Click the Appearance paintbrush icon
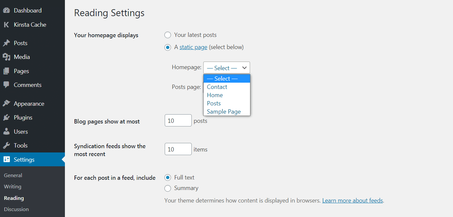 coord(6,104)
